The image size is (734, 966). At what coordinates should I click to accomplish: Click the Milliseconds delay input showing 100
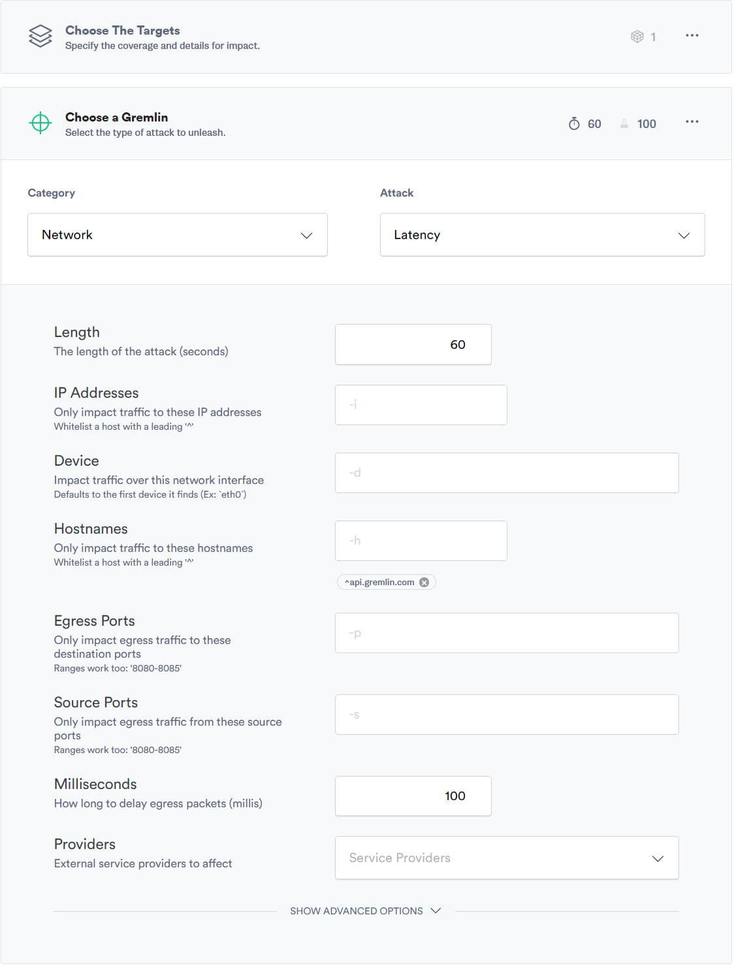tap(413, 796)
